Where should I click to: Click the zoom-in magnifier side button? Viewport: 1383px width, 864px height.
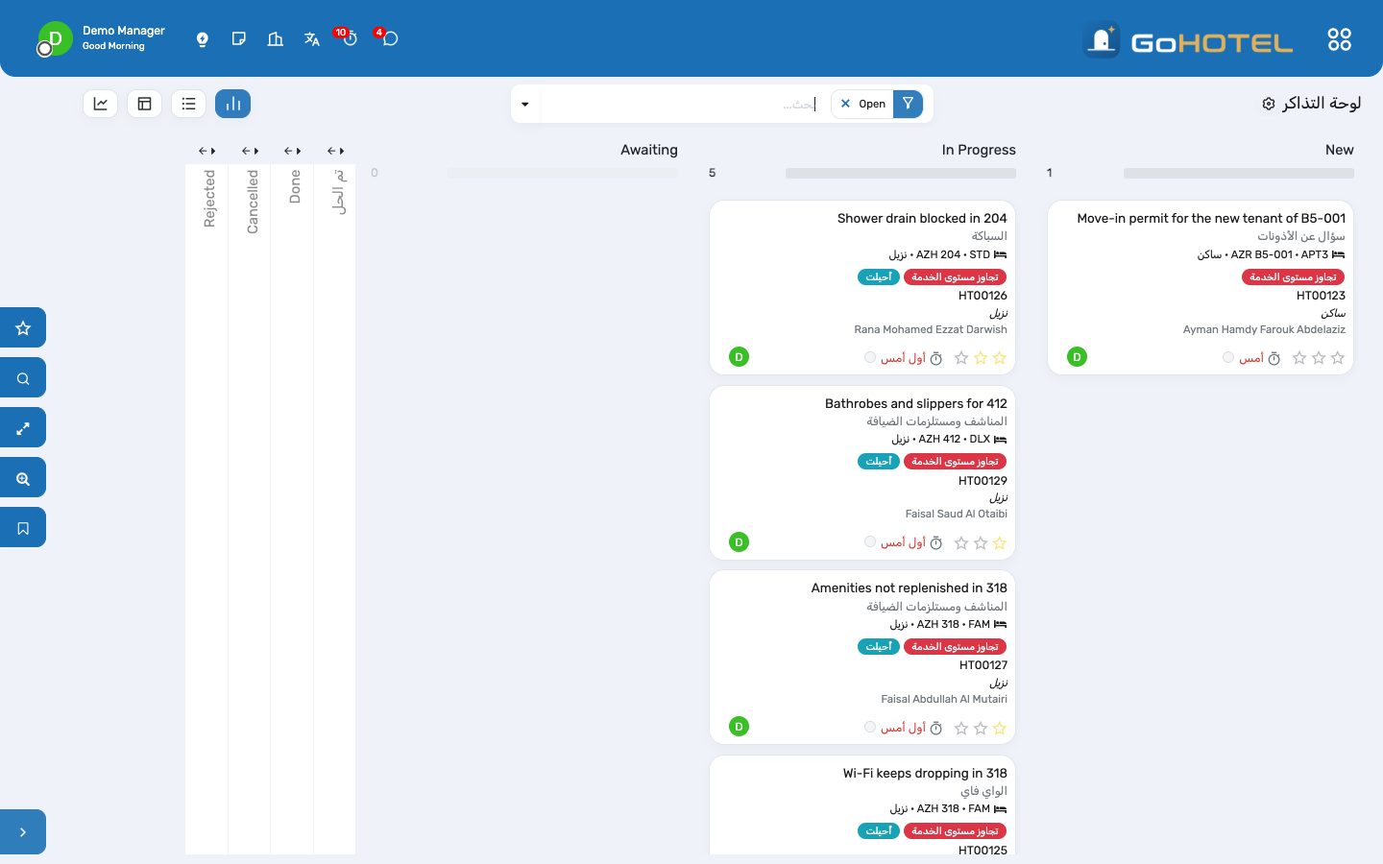pyautogui.click(x=23, y=478)
